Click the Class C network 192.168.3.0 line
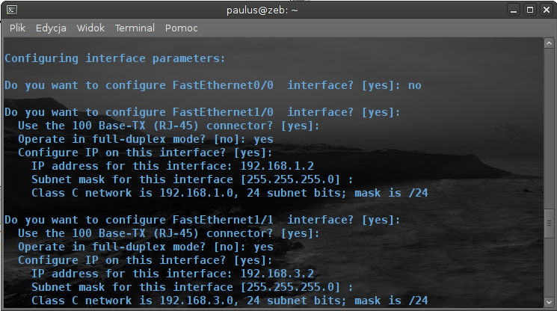 click(x=229, y=301)
